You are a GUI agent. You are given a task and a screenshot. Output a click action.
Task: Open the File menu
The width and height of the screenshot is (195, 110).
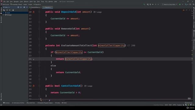pyautogui.click(x=5, y=2)
